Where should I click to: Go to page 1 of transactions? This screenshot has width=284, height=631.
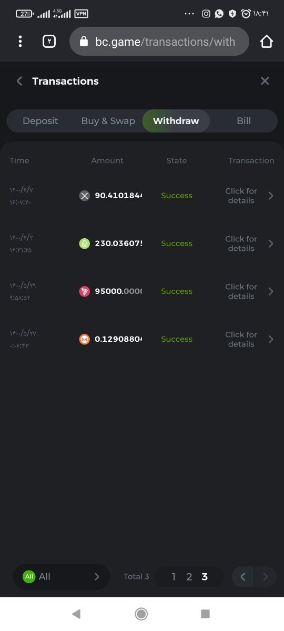pyautogui.click(x=174, y=577)
